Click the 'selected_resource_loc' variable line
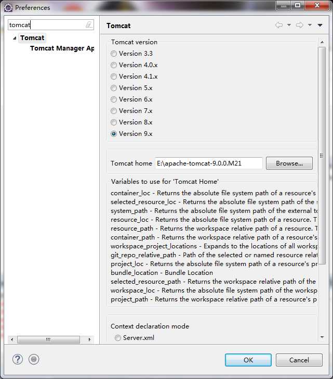 click(x=214, y=202)
